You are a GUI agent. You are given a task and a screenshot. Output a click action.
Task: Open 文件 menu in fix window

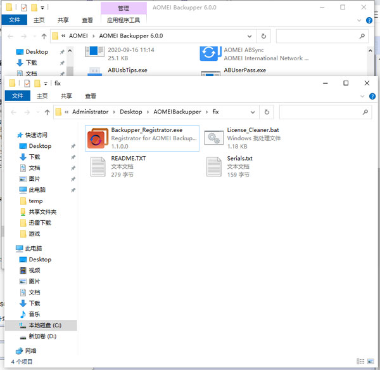18,96
